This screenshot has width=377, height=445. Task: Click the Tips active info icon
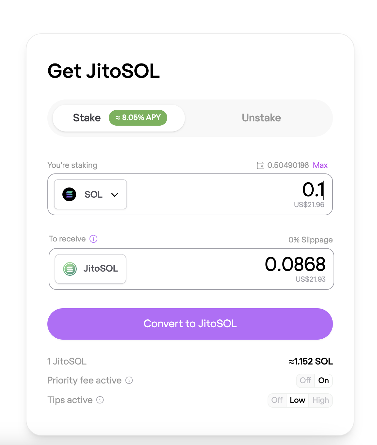click(100, 400)
